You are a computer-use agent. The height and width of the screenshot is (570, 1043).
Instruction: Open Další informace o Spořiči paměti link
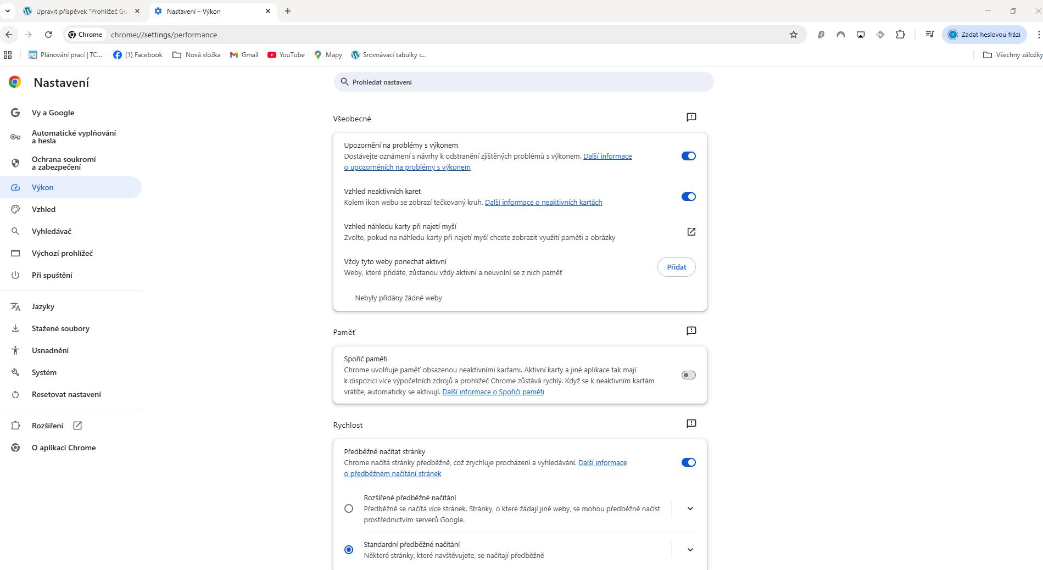point(493,392)
